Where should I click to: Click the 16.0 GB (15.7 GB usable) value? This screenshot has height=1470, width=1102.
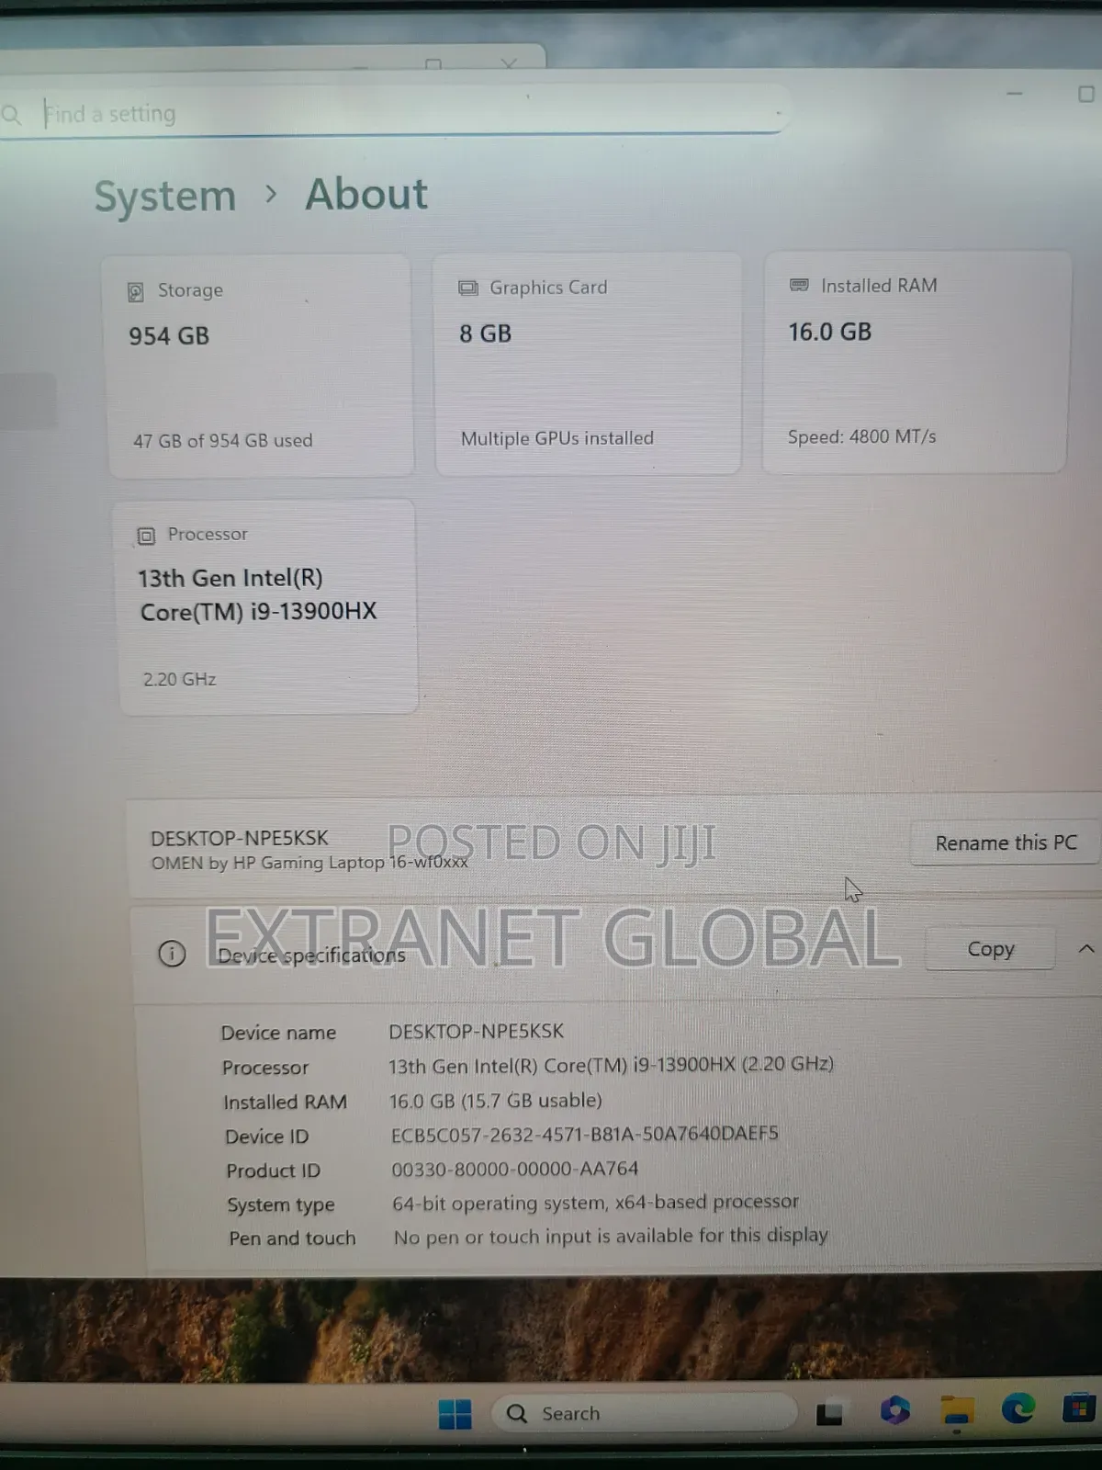click(496, 1100)
